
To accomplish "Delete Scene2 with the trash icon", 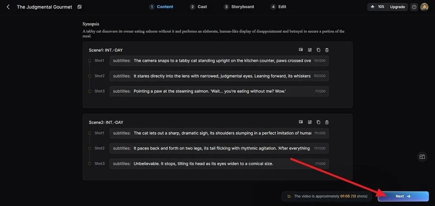I will pyautogui.click(x=327, y=122).
